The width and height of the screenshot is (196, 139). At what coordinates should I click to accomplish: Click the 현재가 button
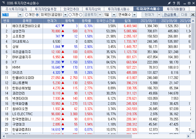click(149, 15)
